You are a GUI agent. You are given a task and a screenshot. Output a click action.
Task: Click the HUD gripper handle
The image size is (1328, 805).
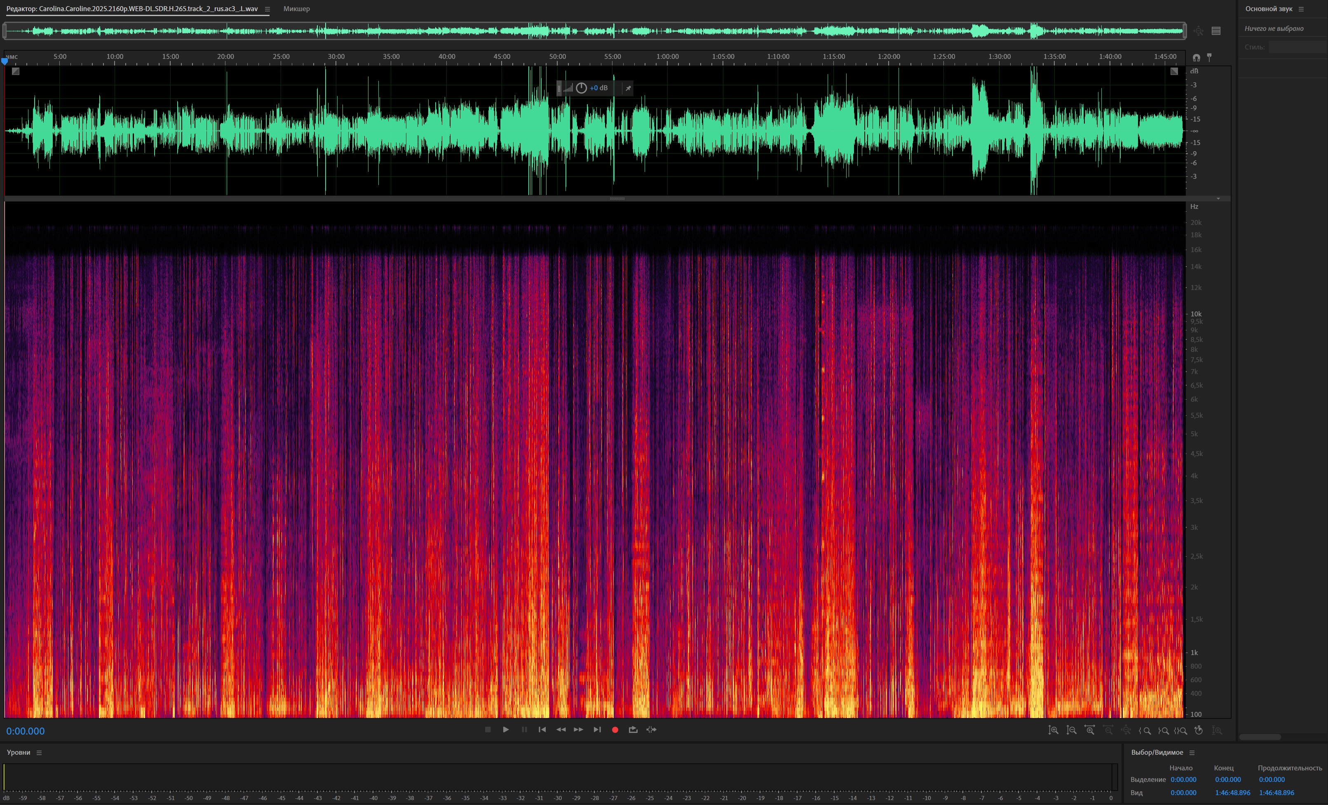(x=559, y=88)
